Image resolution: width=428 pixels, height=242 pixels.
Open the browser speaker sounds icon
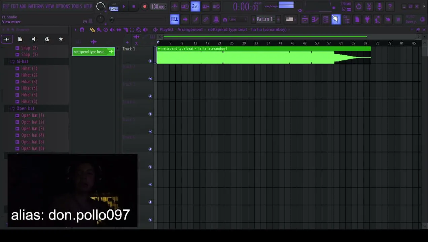[x=34, y=39]
